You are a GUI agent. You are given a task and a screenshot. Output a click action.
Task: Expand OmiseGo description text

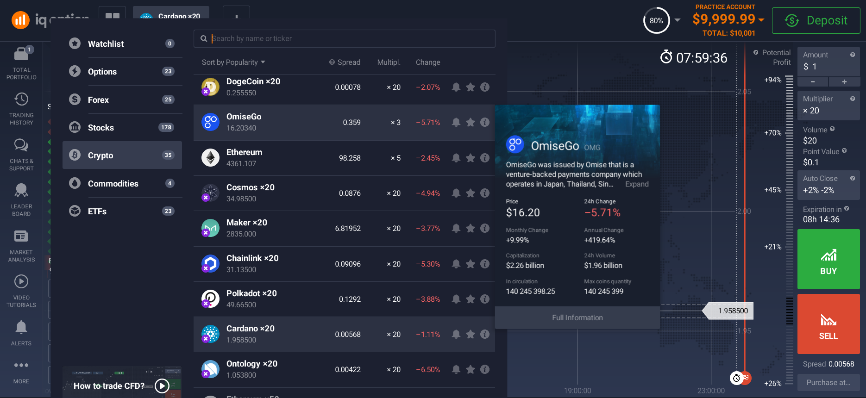click(637, 184)
